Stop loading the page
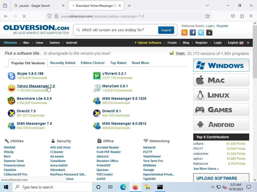 24,16
